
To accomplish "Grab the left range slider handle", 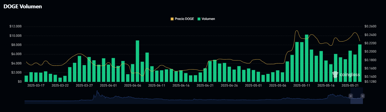I will 351,96.
